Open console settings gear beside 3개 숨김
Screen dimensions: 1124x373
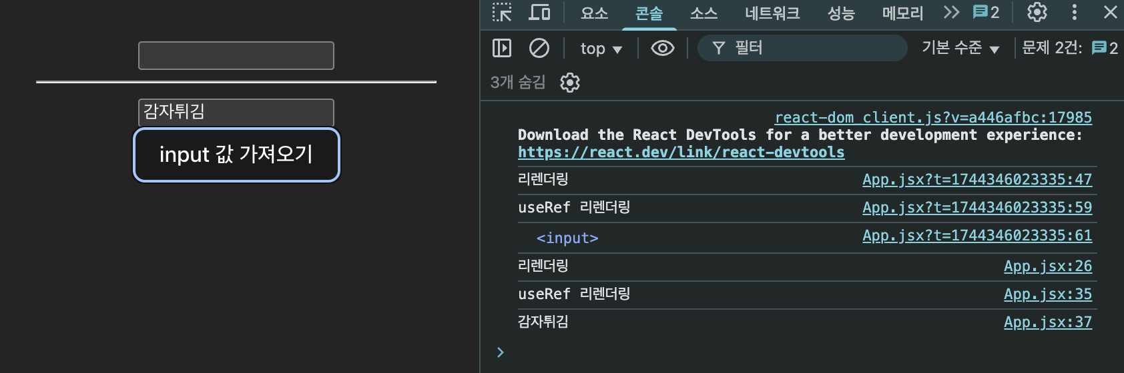(570, 83)
